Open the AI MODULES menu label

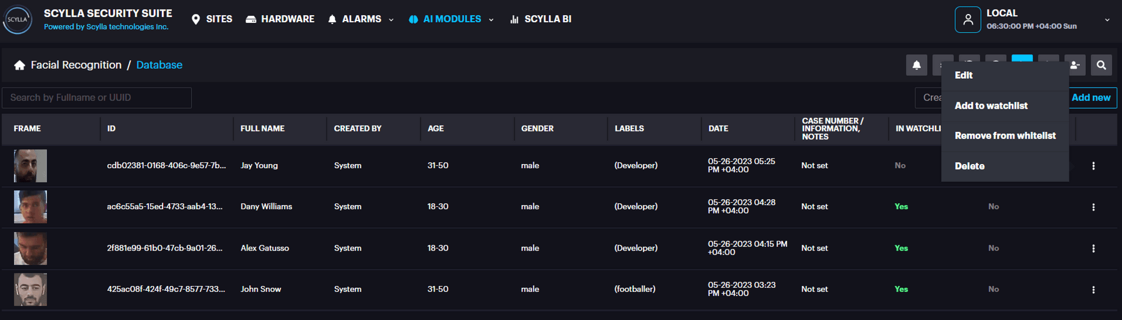[x=452, y=19]
